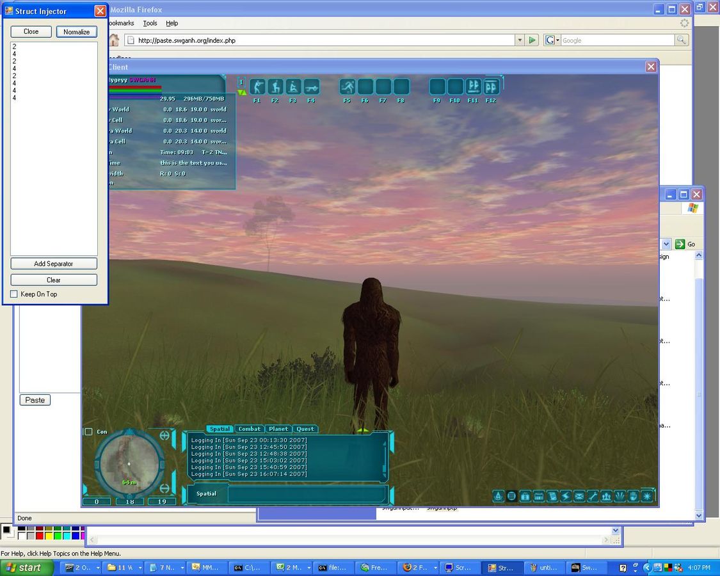Open the dropdown next to the Go button
This screenshot has height=576, width=720.
666,244
